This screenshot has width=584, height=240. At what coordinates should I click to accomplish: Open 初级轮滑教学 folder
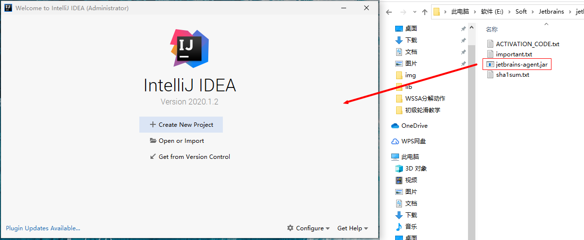pos(422,110)
